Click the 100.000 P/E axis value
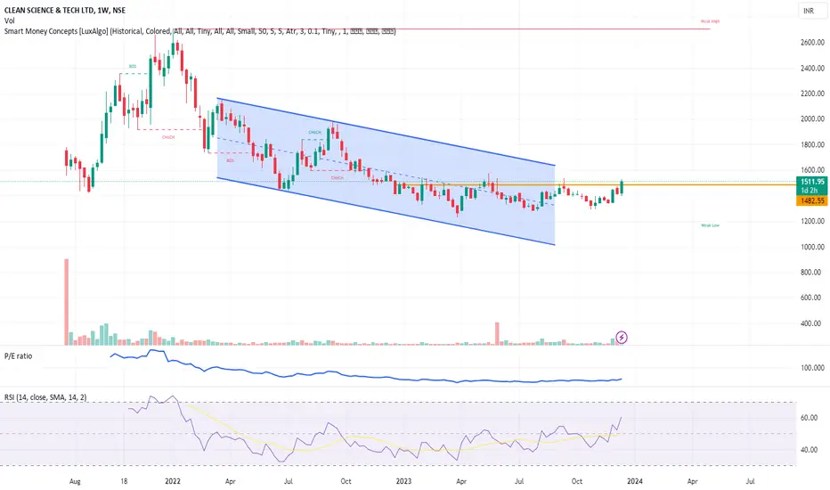Image resolution: width=830 pixels, height=490 pixels. pos(812,368)
